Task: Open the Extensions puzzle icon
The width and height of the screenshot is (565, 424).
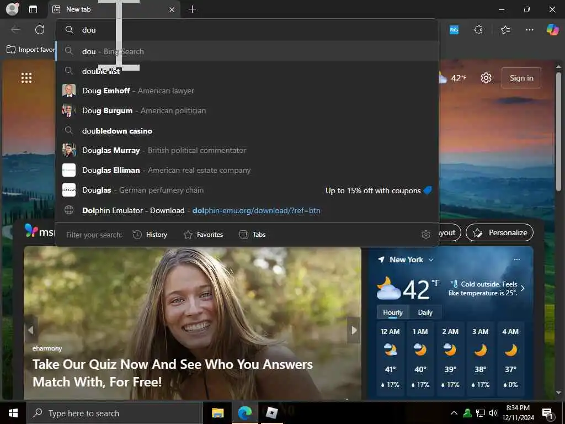Action: (478, 30)
